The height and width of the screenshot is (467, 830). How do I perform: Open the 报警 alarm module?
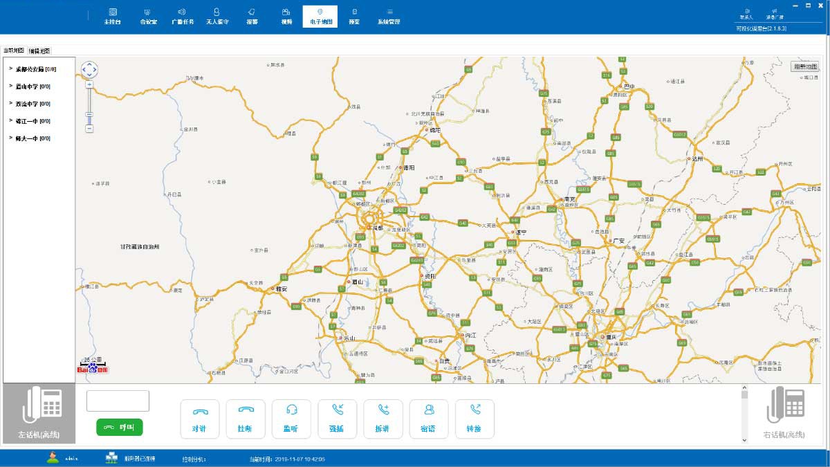(x=252, y=16)
